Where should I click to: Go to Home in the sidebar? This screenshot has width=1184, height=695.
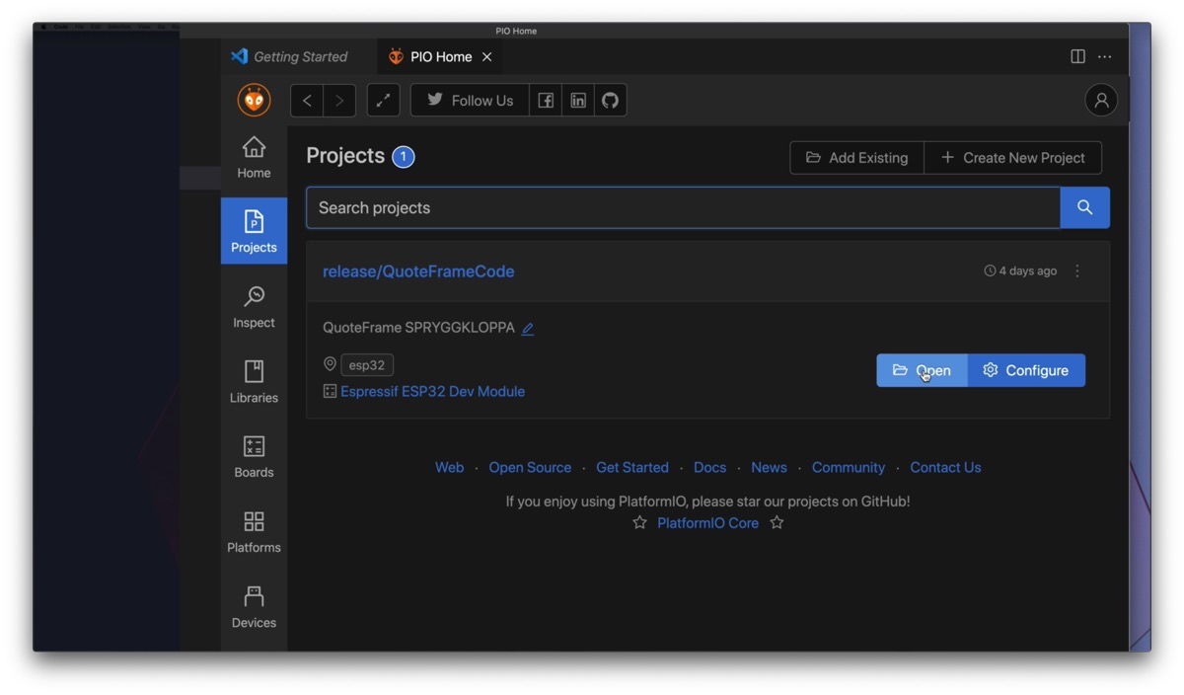(x=254, y=158)
